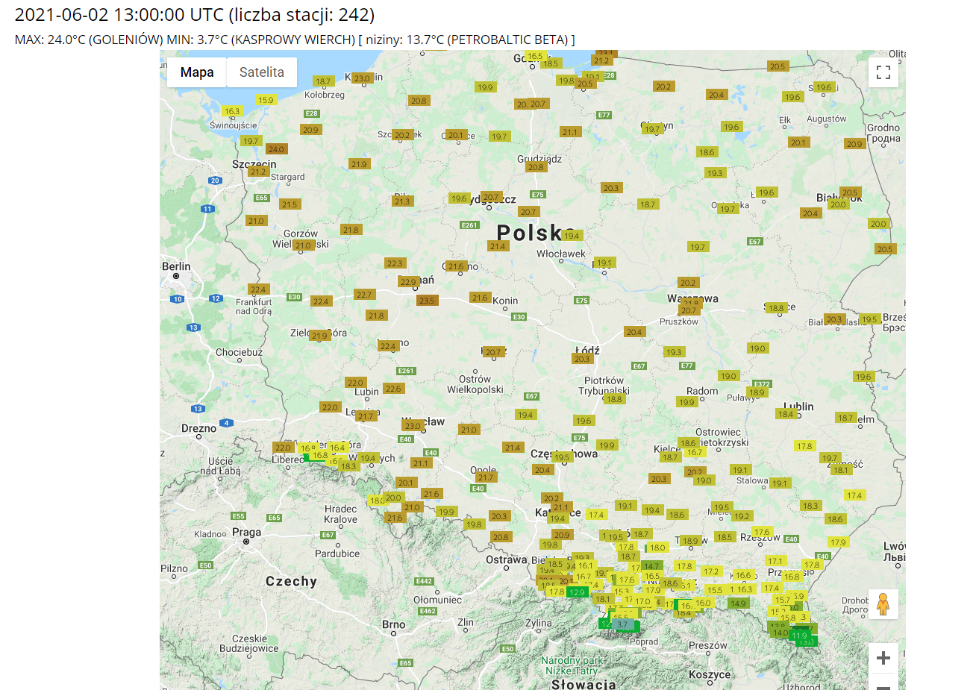976x690 pixels.
Task: Click the green 14.7 temperature marker
Action: point(651,566)
